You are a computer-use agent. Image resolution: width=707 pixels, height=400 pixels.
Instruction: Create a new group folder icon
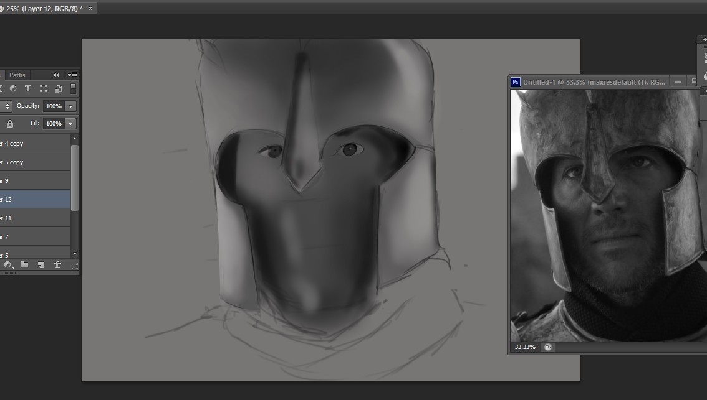tap(24, 265)
